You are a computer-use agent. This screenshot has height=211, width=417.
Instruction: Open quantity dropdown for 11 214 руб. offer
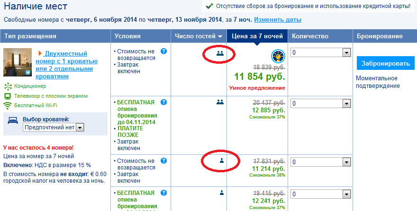tap(321, 162)
